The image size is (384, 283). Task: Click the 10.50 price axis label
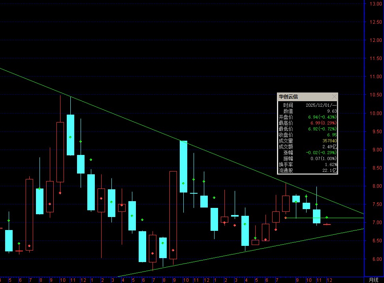click(376, 95)
